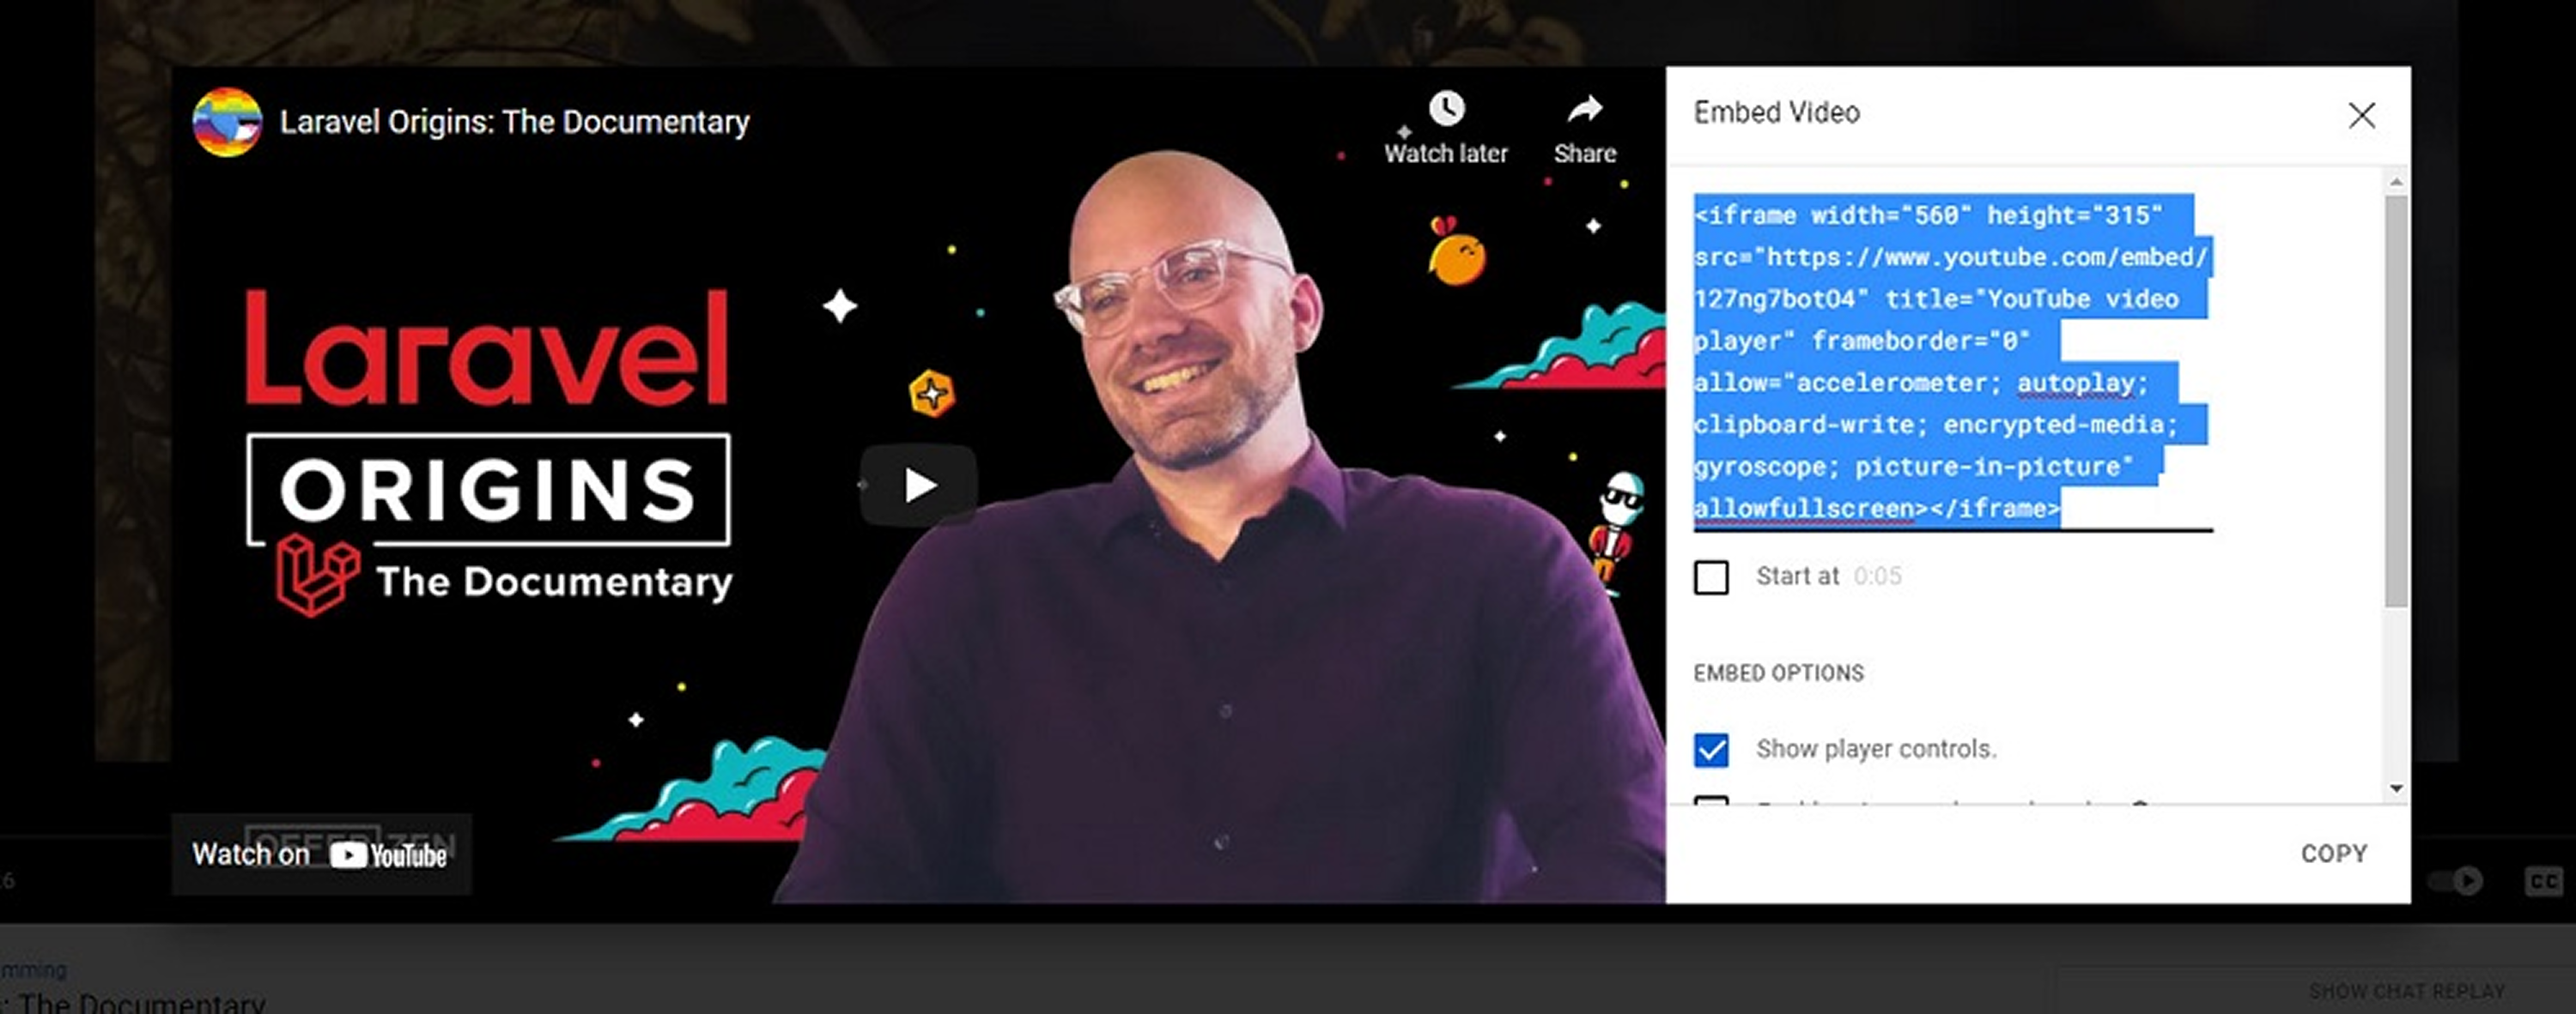
Task: Click the Watch later clock icon
Action: pos(1446,108)
